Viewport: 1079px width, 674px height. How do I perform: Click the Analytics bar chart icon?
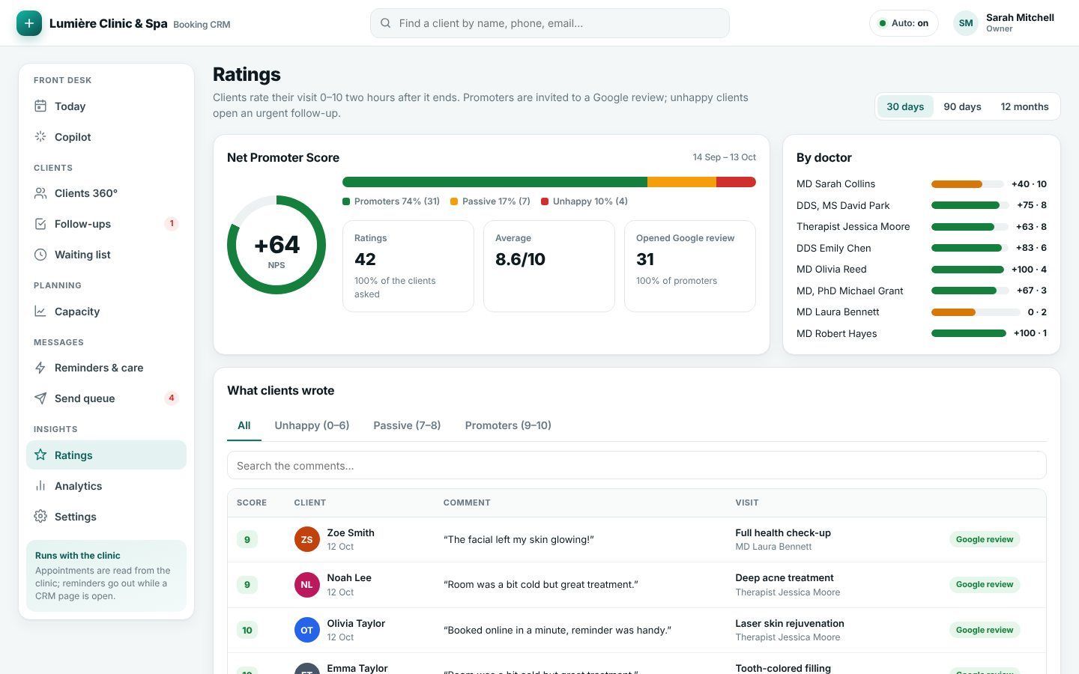[40, 486]
